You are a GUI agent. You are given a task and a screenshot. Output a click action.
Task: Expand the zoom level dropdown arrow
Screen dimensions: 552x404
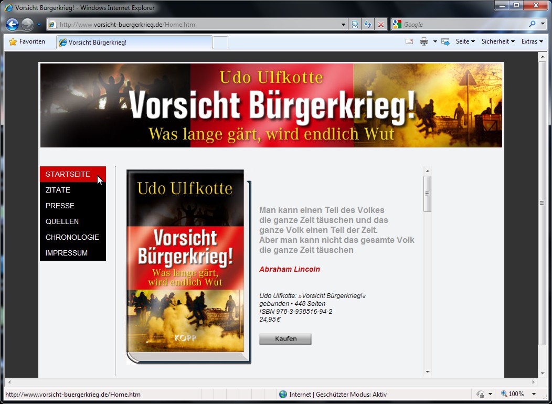[534, 394]
